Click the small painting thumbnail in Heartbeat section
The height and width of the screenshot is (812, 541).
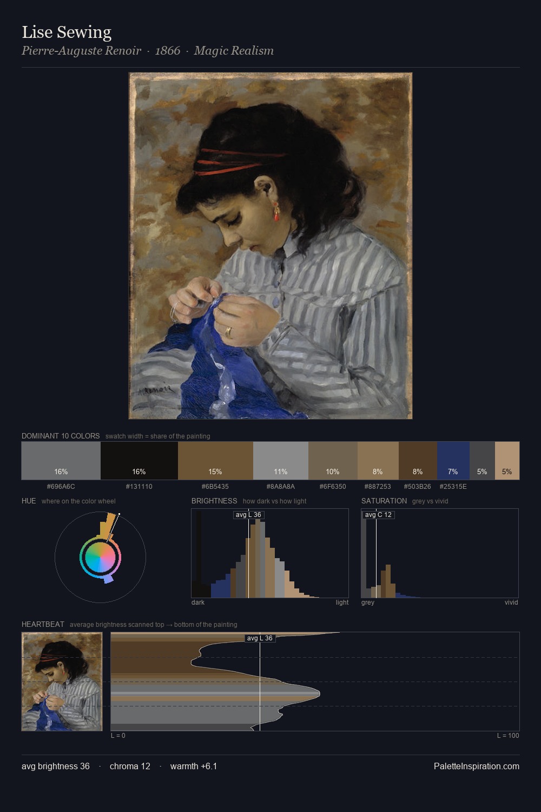click(x=62, y=682)
